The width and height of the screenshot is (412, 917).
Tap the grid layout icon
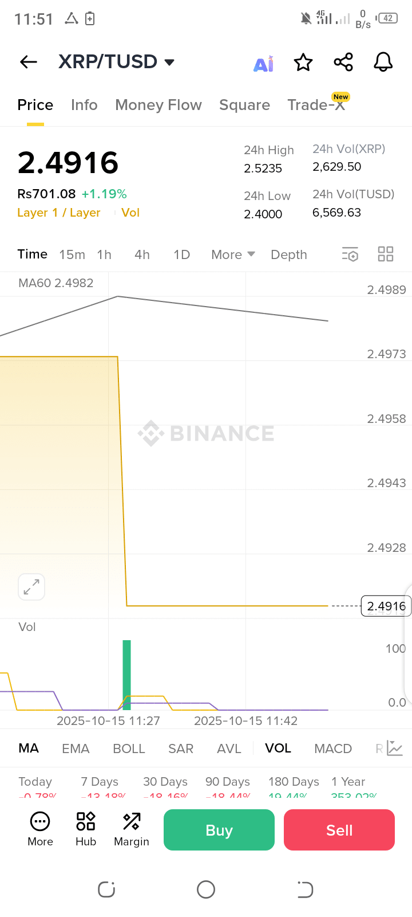pyautogui.click(x=386, y=254)
